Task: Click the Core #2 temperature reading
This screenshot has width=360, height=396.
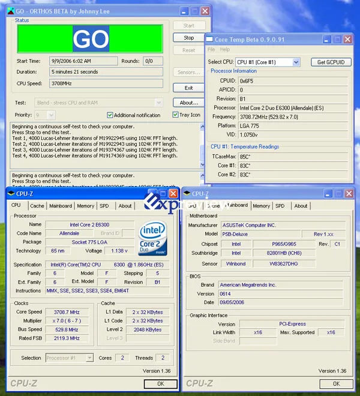Action: click(x=293, y=175)
